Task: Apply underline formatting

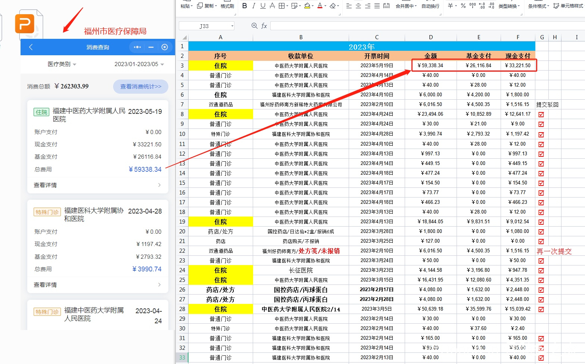Action: coord(263,6)
